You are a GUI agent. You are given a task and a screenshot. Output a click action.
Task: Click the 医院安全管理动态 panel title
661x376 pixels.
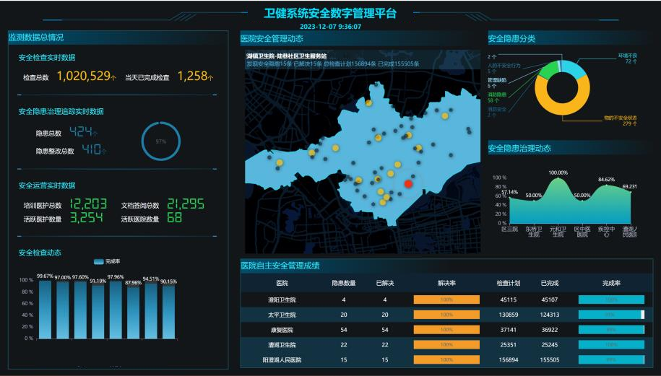(x=272, y=38)
